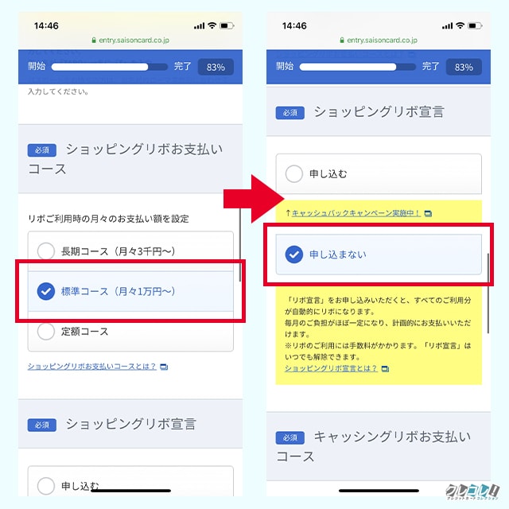Click external-link icon beside お支払いコースとは？ link

pyautogui.click(x=164, y=367)
